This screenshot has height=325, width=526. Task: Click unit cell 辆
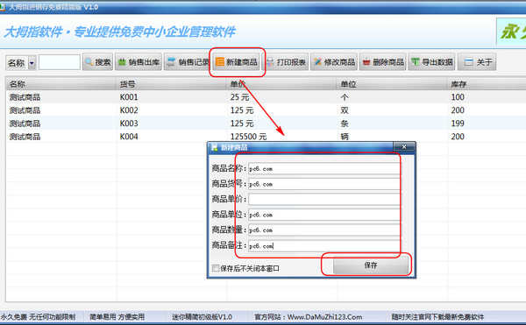(x=345, y=137)
